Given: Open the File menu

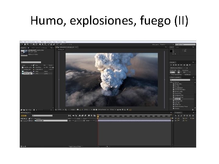Looking at the screenshot, I should tap(22, 42).
